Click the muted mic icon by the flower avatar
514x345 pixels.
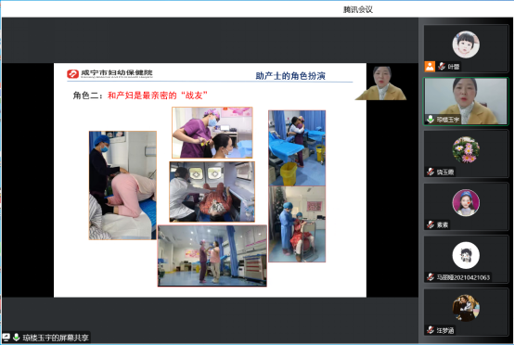430,172
